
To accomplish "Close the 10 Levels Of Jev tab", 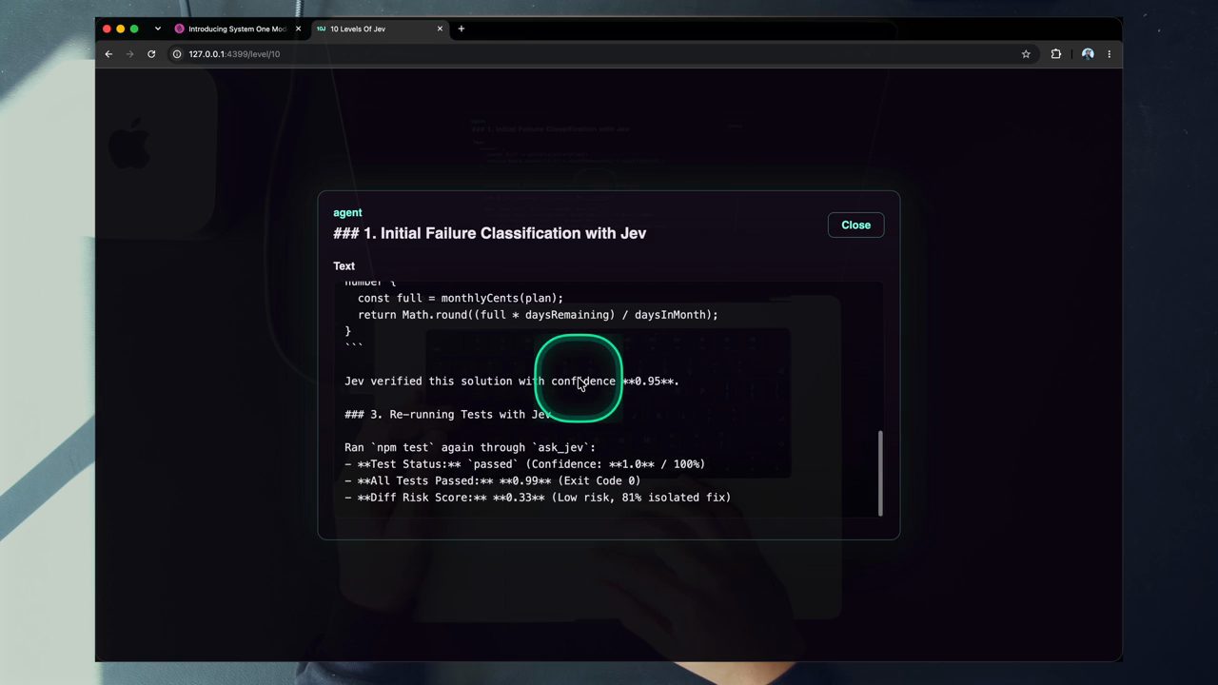I will [440, 29].
